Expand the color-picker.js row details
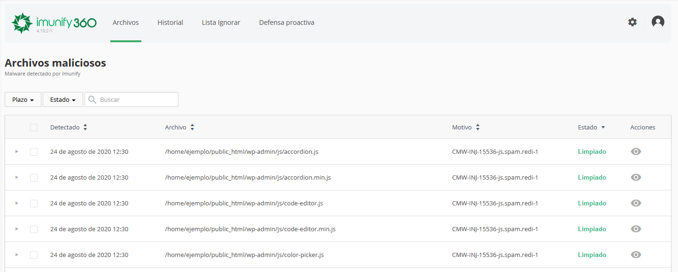Image resolution: width=678 pixels, height=272 pixels. point(17,255)
